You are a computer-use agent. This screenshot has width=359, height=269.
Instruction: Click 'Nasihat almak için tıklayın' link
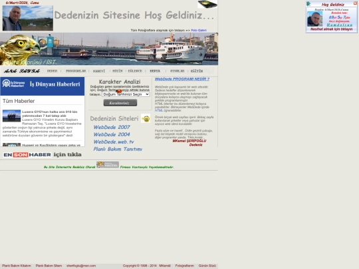click(x=331, y=29)
